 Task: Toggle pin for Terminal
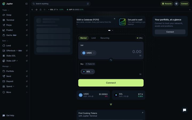point(27,20)
